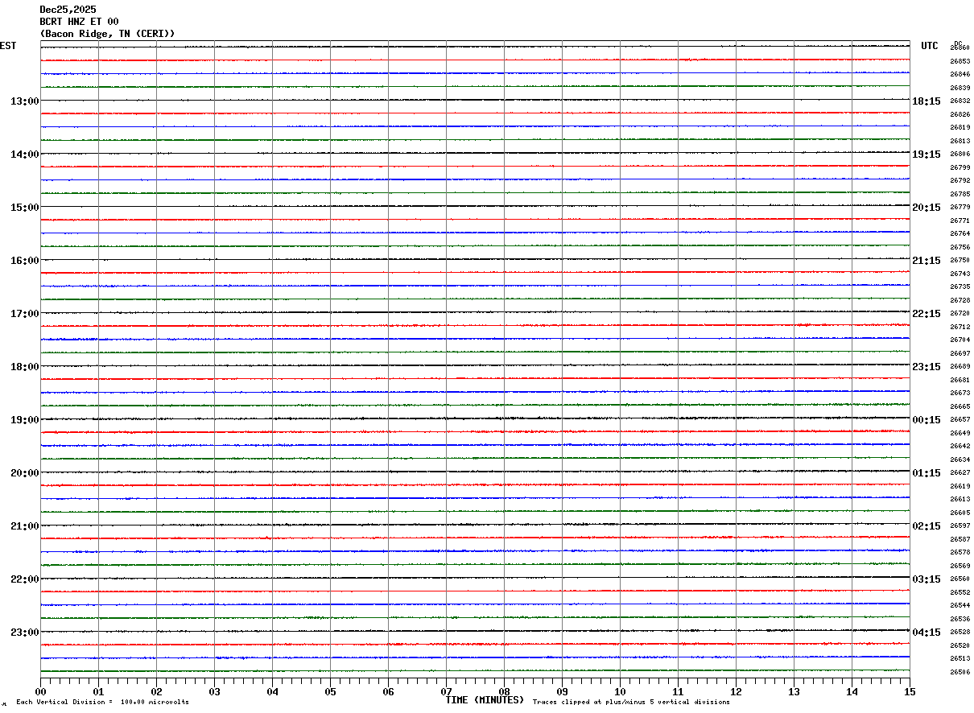Click the DC value 26506
Image resolution: width=974 pixels, height=713 pixels.
click(960, 672)
